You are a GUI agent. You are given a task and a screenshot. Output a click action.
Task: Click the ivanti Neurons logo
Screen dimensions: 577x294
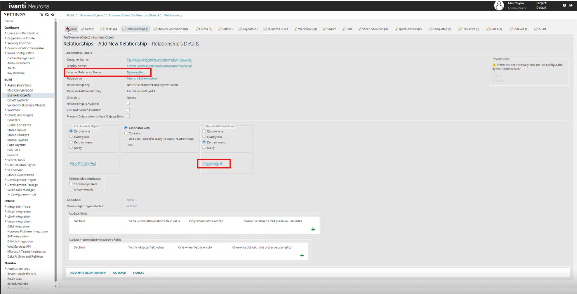(x=29, y=6)
